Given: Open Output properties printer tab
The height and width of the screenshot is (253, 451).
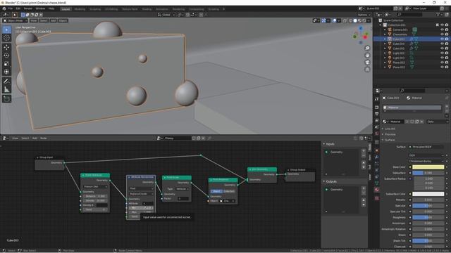Looking at the screenshot, I should click(377, 114).
